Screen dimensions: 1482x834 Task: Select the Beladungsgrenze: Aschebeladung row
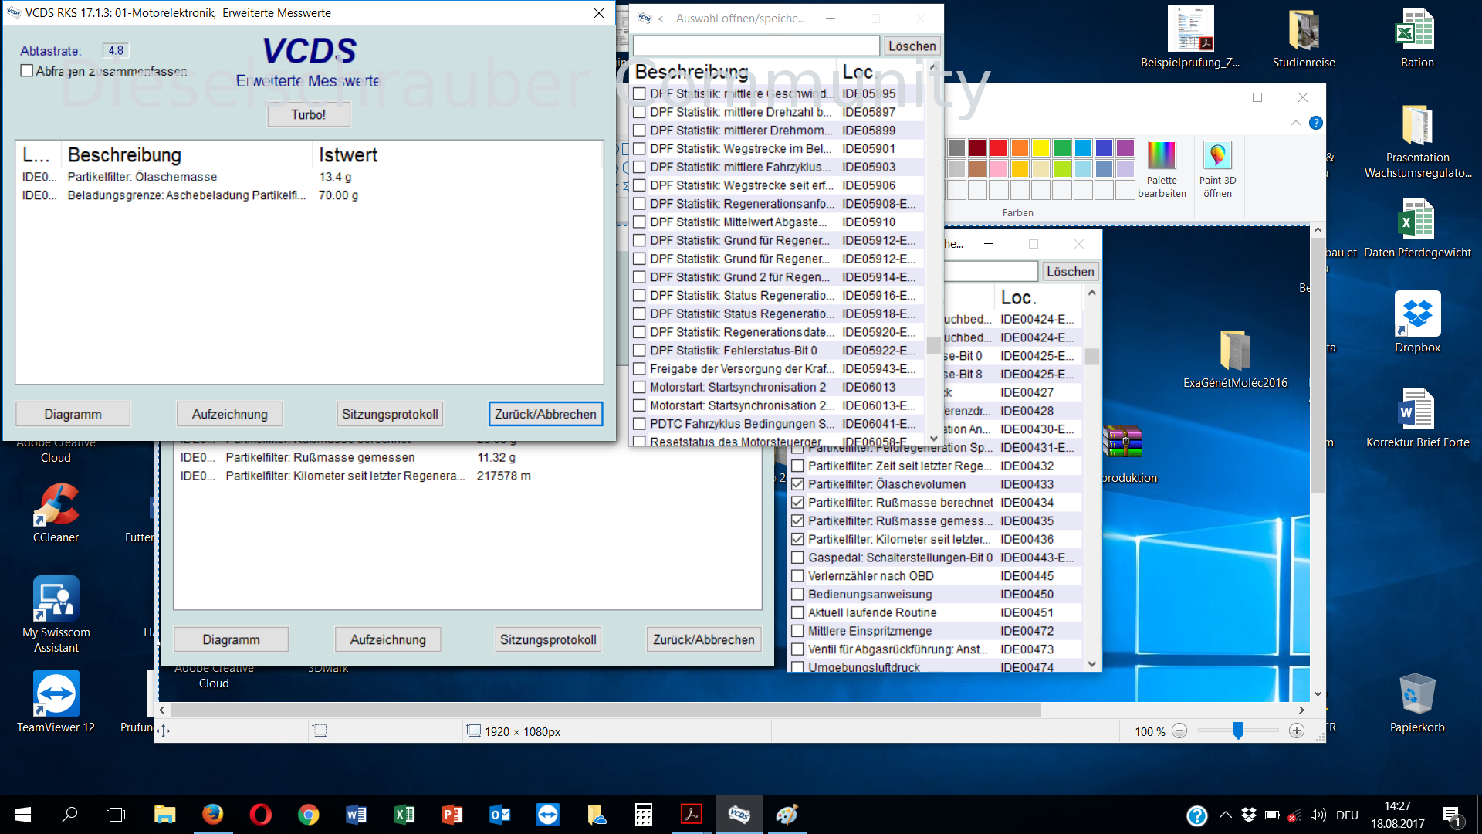309,195
